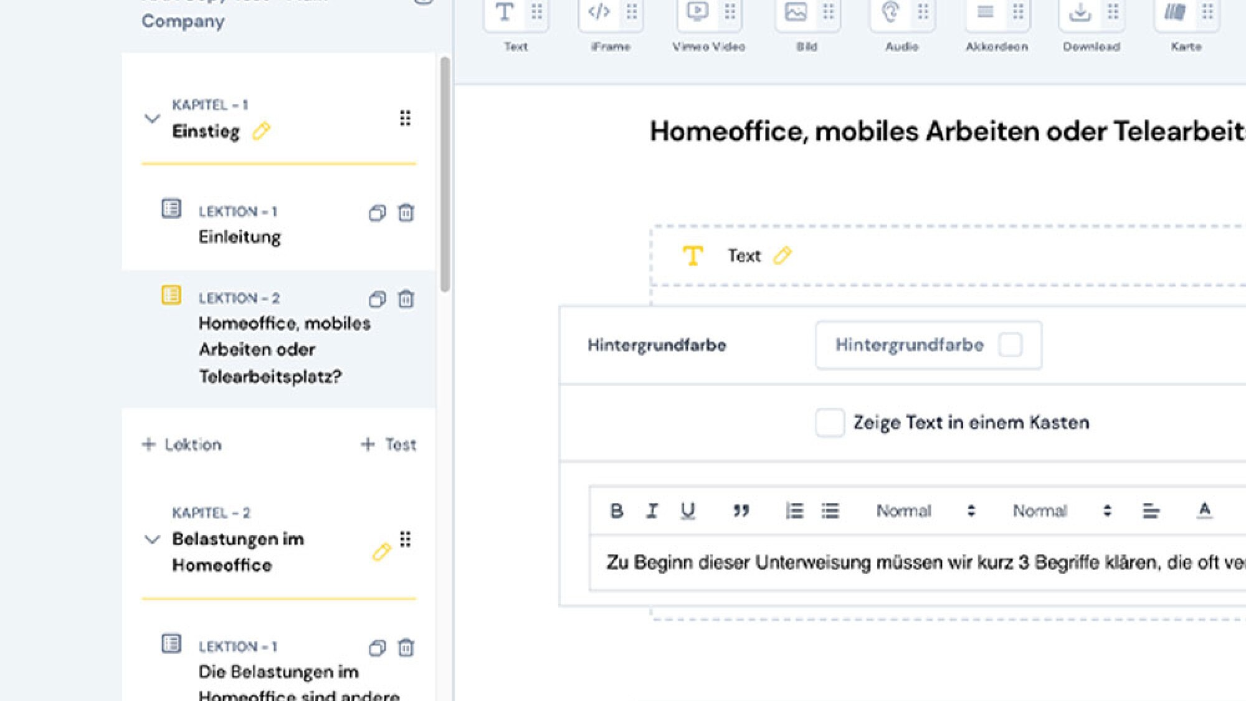Toggle underline formatting
Image resolution: width=1246 pixels, height=701 pixels.
687,511
